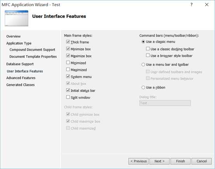Toggle the Minimize box checkbox
The height and width of the screenshot is (169, 215).
pyautogui.click(x=68, y=49)
